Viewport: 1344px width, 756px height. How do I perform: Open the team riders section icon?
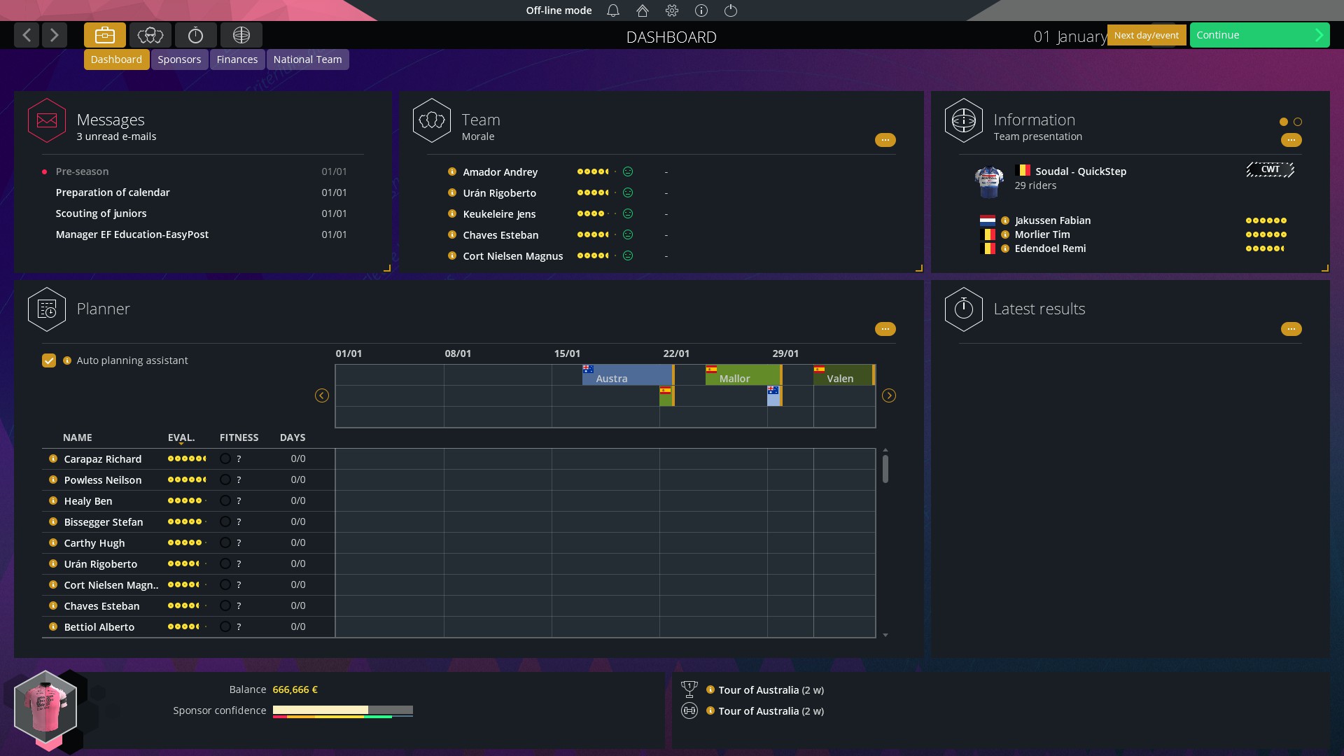point(150,35)
